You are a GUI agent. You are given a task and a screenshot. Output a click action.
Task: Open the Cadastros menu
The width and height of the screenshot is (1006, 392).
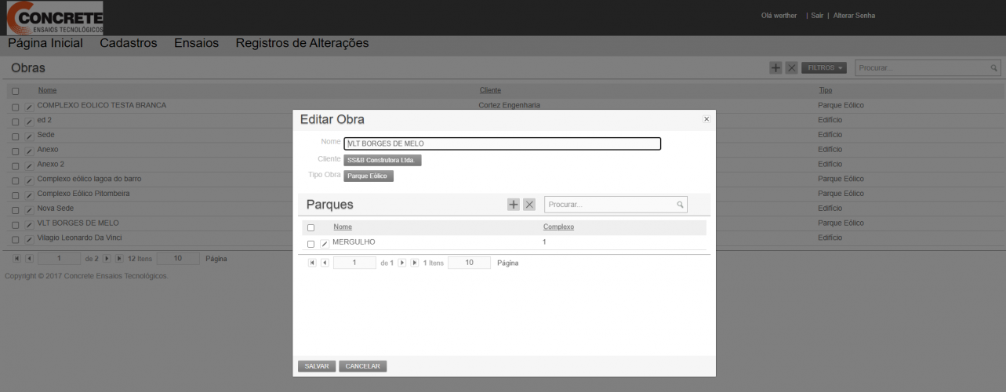point(129,43)
